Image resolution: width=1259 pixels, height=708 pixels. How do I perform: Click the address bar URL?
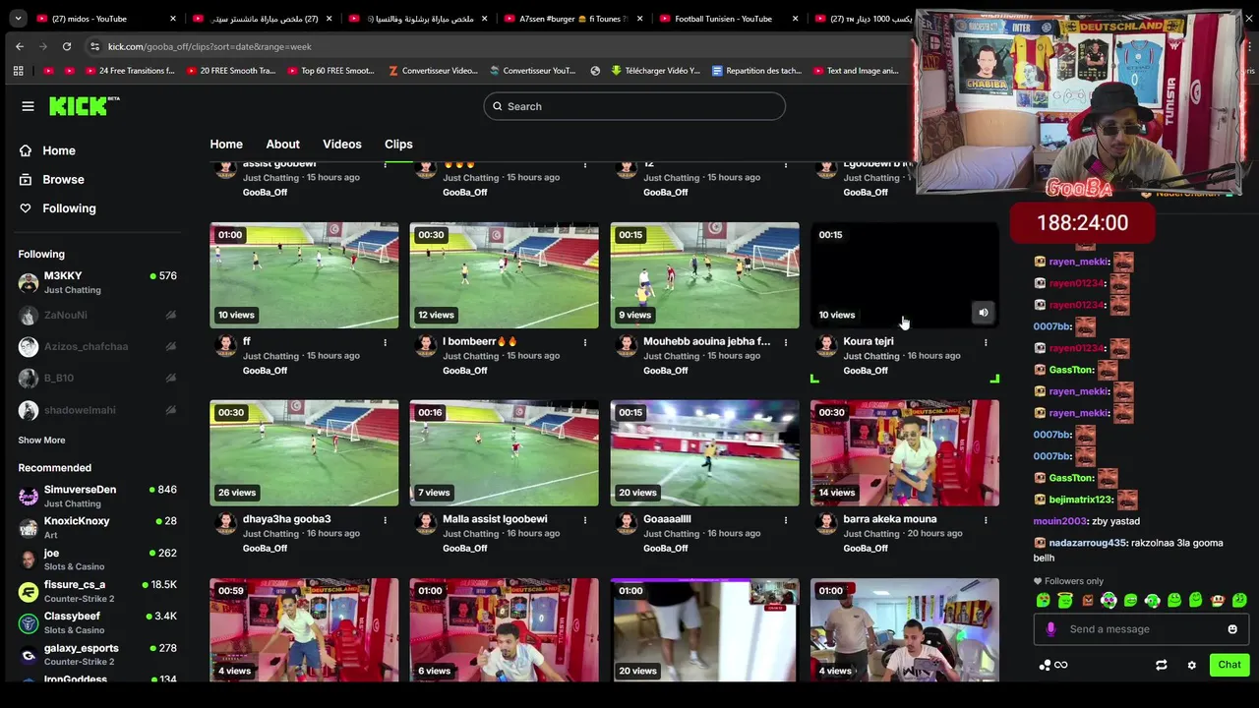pos(210,46)
